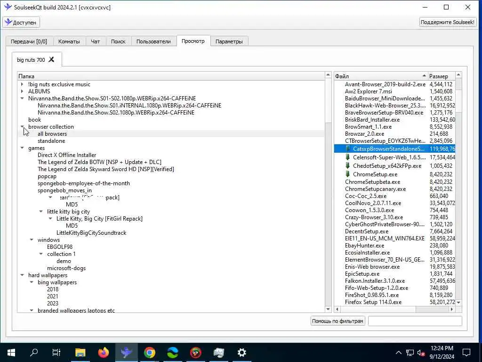Sort files by the Размер column header

click(442, 76)
